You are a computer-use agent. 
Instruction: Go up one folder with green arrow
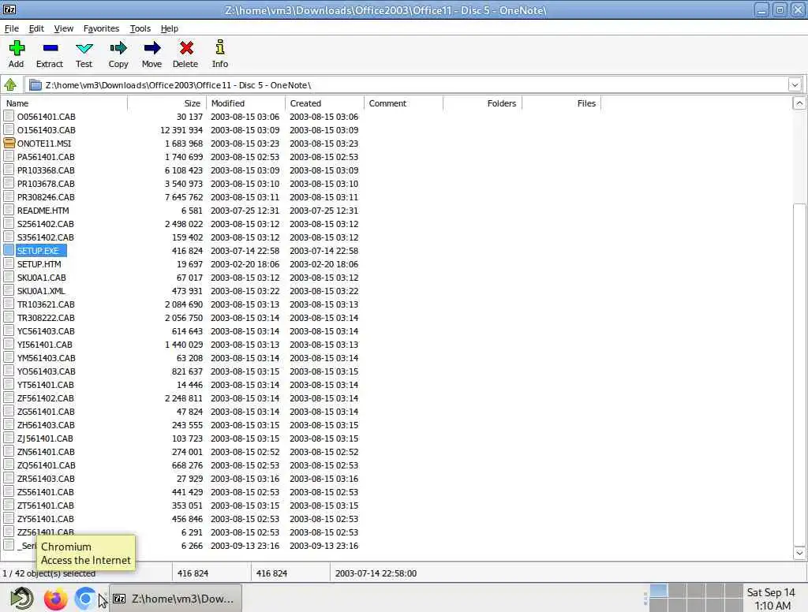coord(10,84)
